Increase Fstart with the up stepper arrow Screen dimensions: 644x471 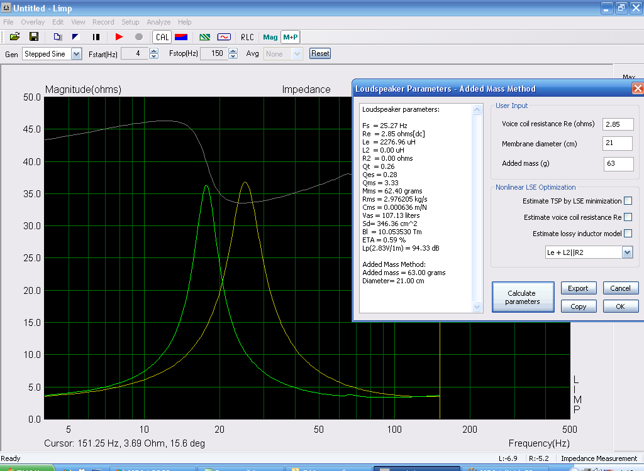(x=153, y=51)
